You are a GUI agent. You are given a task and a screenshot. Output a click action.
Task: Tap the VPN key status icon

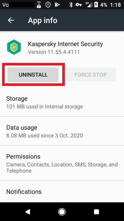point(79,5)
